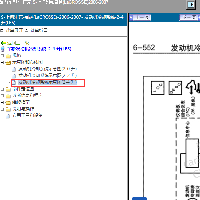Image resolution: width=200 pixels, height=200 pixels.
Task: Go to next page with 下一页 button
Action: tap(190, 18)
